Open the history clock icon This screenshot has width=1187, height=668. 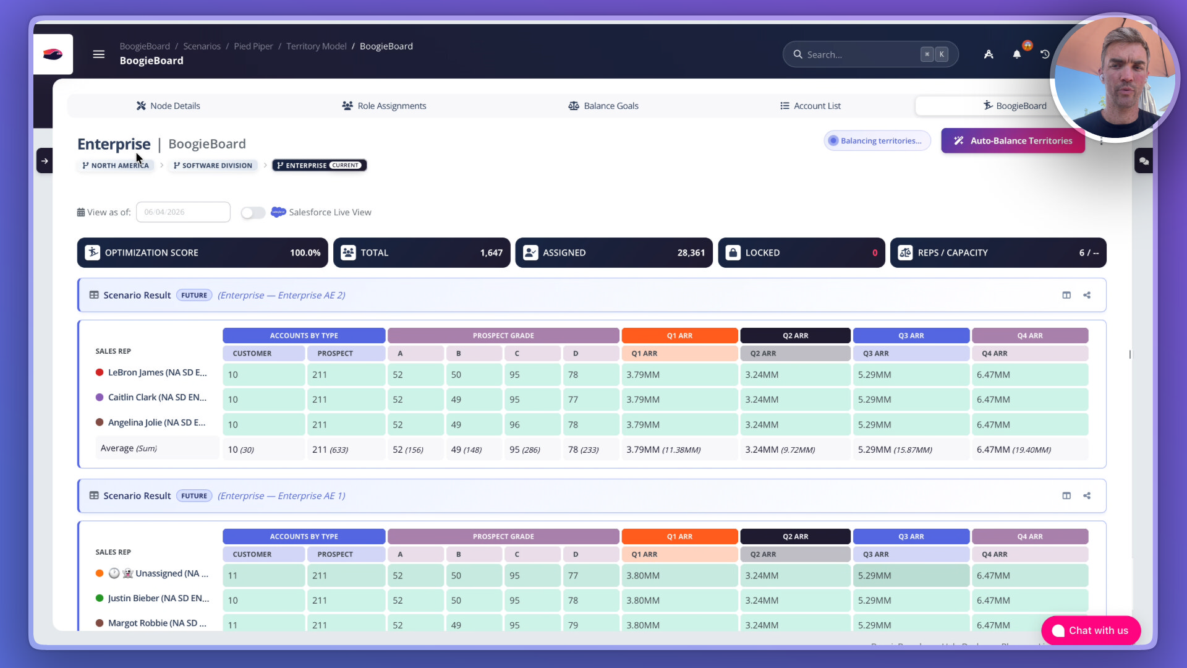tap(1045, 54)
